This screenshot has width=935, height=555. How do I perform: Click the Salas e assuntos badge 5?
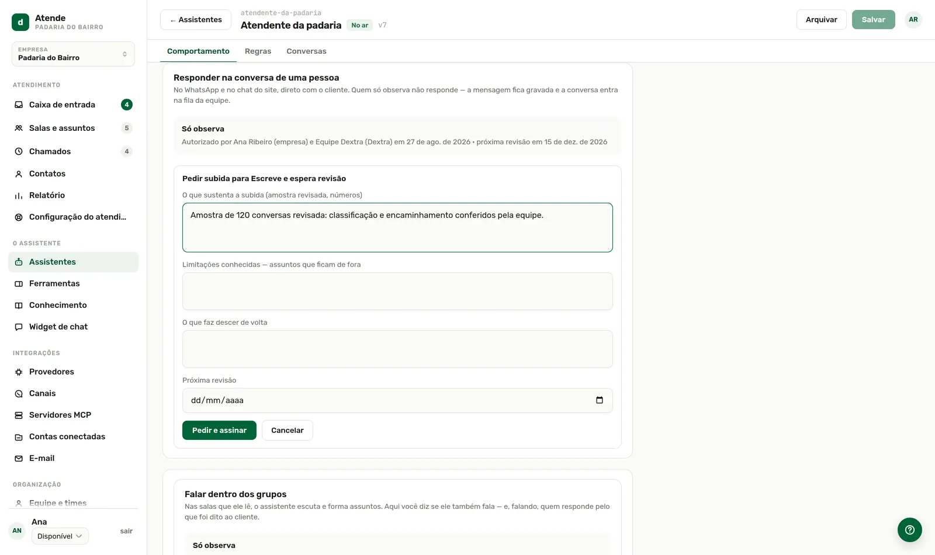(x=127, y=128)
